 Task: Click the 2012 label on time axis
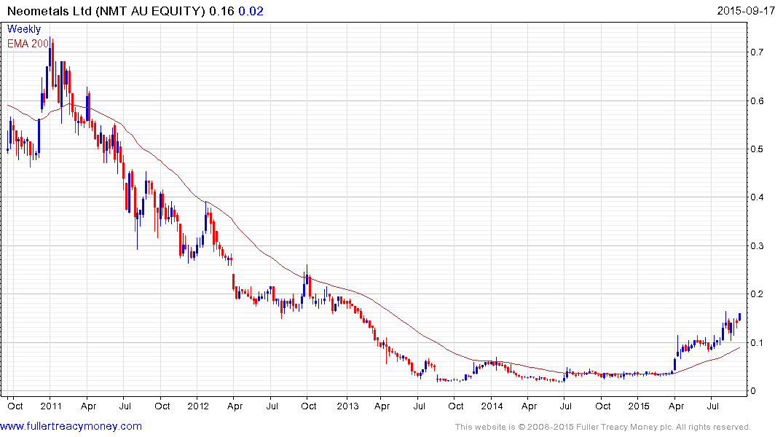click(x=197, y=406)
